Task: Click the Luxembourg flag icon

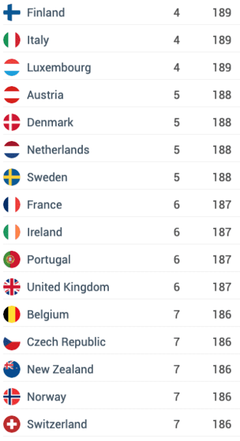Action: 12,67
